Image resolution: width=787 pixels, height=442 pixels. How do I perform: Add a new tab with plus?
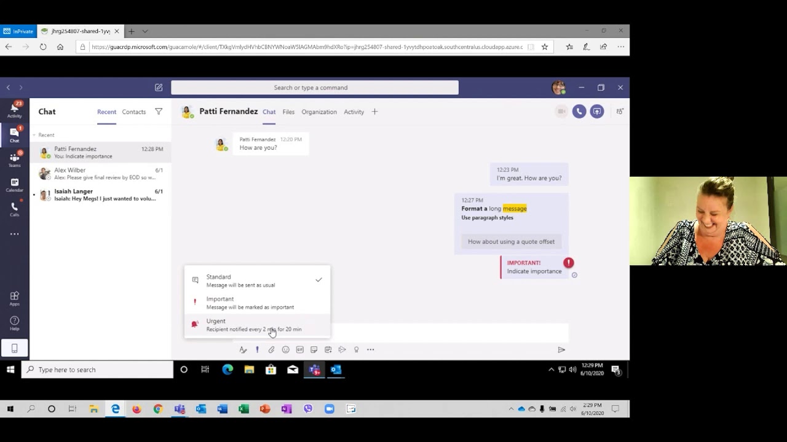click(374, 112)
